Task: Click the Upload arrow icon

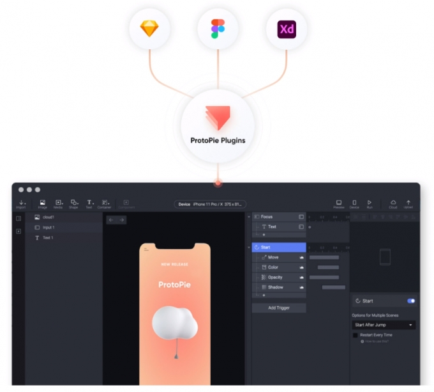Action: [x=408, y=204]
